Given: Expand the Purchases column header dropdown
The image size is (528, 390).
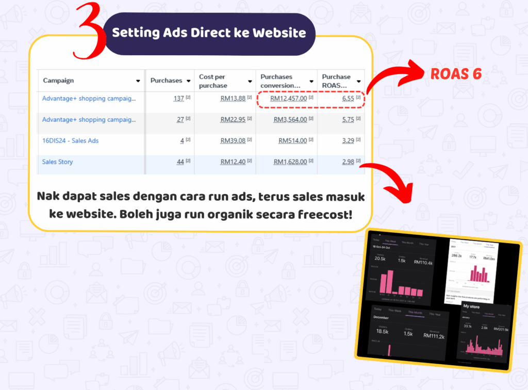Looking at the screenshot, I should (187, 81).
